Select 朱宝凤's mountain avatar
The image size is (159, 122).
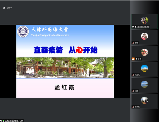click(x=144, y=68)
